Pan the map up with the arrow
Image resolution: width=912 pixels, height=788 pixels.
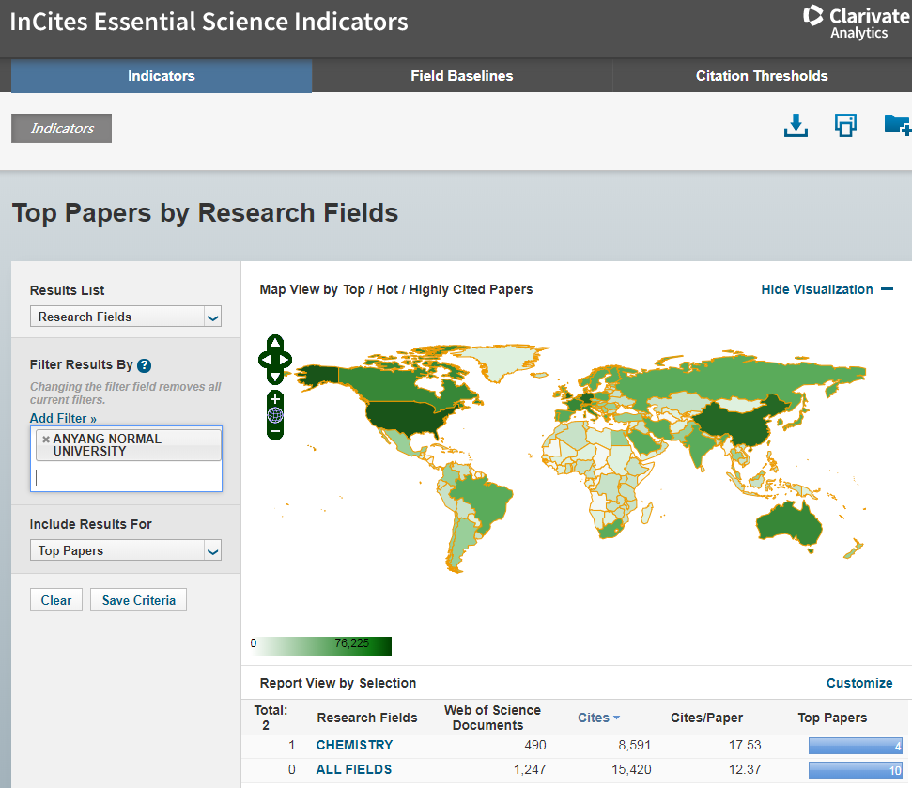pos(275,343)
